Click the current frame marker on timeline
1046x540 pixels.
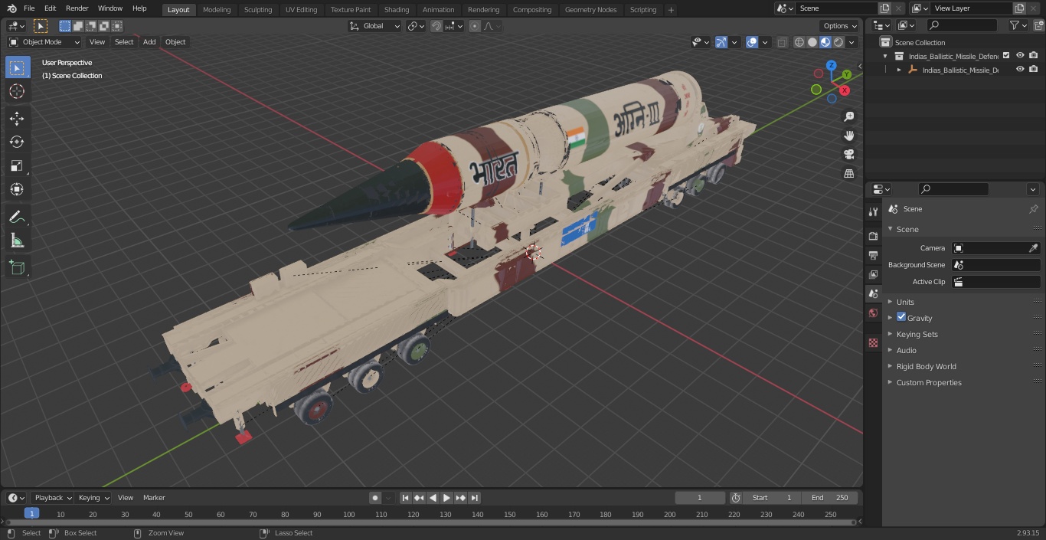click(x=31, y=514)
